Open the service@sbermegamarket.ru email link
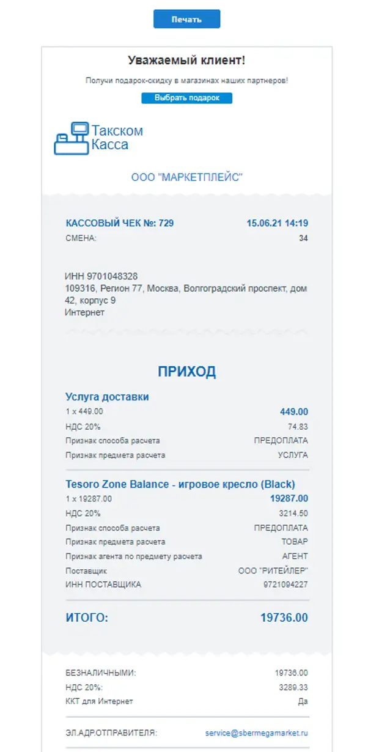 click(257, 732)
